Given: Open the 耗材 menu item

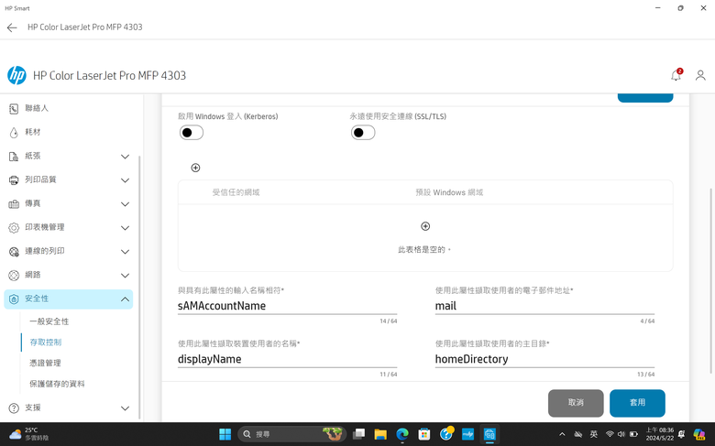Looking at the screenshot, I should point(69,132).
